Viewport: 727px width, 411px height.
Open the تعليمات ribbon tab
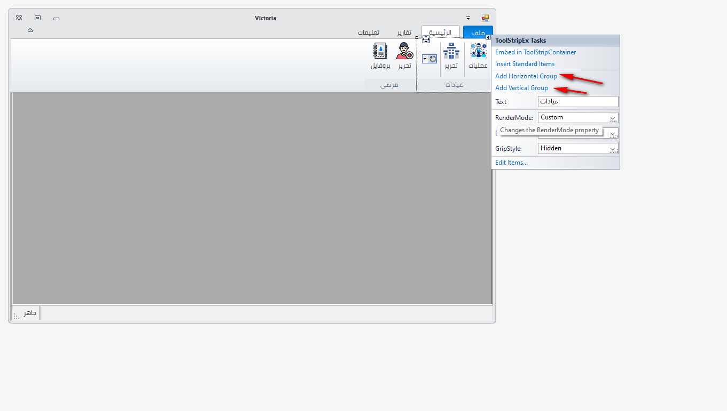(368, 33)
